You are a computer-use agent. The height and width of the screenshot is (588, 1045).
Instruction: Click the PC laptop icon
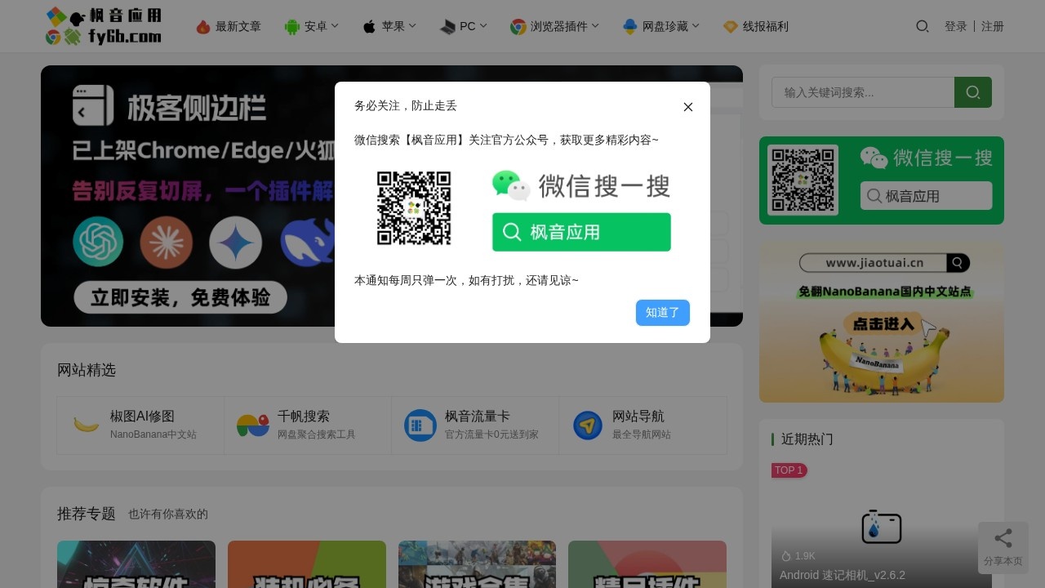[x=447, y=27]
